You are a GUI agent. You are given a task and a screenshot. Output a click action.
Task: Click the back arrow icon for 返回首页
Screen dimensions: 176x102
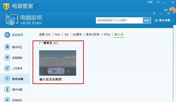point(7,35)
